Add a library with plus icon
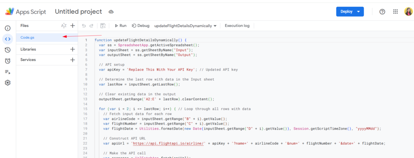 73,49
